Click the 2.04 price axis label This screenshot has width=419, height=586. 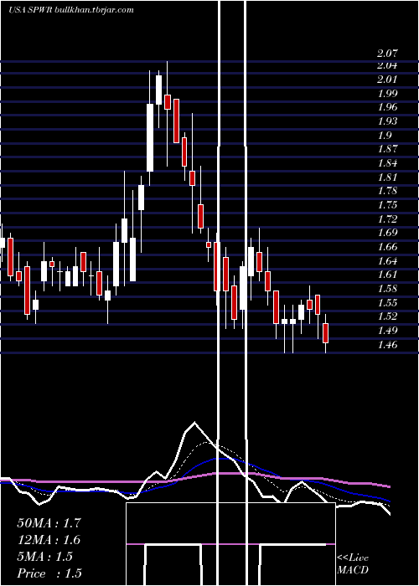point(387,66)
